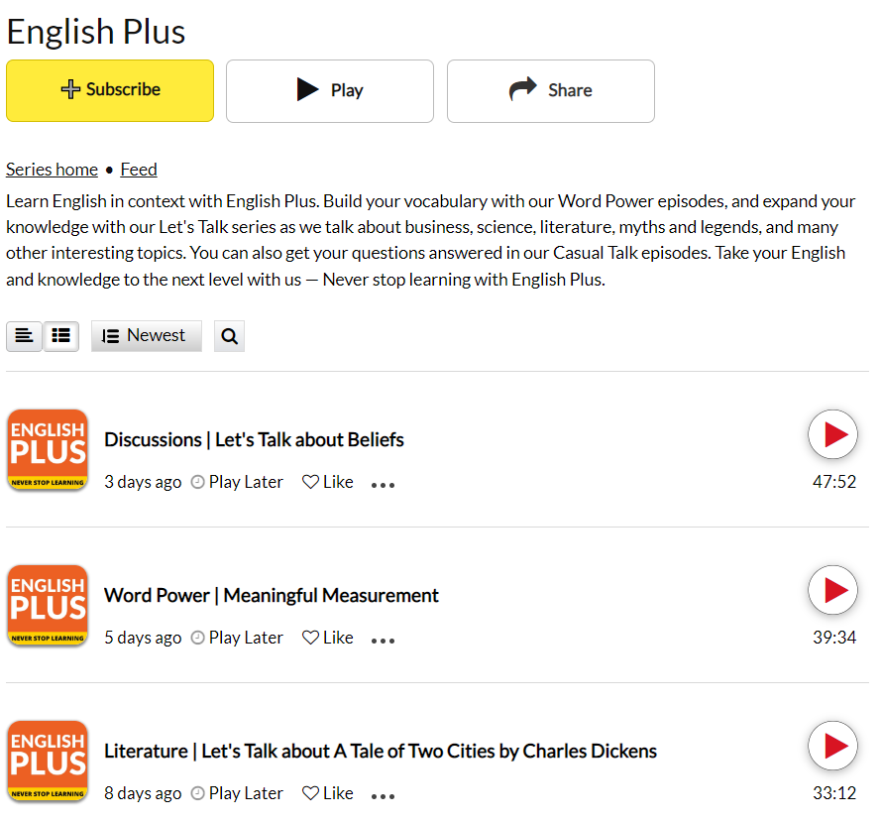
Task: Open the Literature Tale of Two Cities title
Action: point(381,752)
